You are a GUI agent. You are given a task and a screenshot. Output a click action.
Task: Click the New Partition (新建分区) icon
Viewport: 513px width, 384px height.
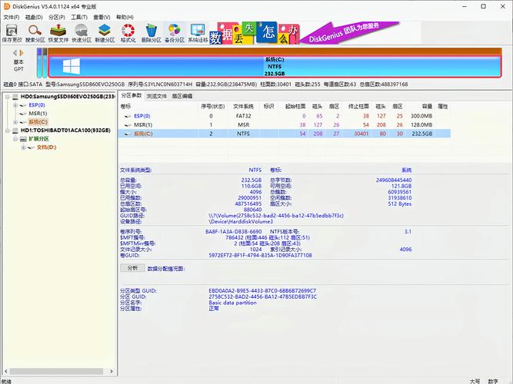pyautogui.click(x=105, y=33)
